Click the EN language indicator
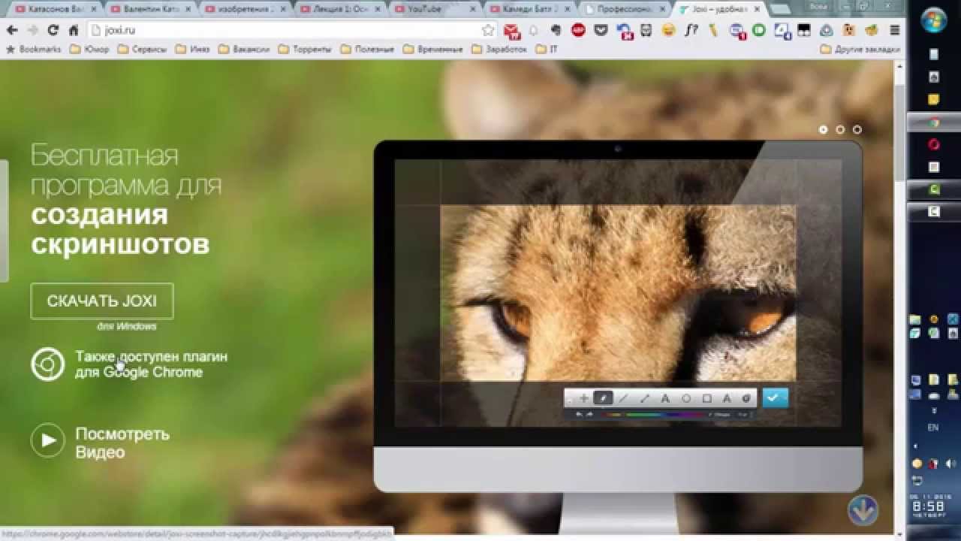961x541 pixels. [x=933, y=427]
